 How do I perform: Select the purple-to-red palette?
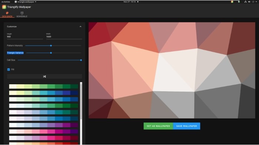[x=44, y=138]
